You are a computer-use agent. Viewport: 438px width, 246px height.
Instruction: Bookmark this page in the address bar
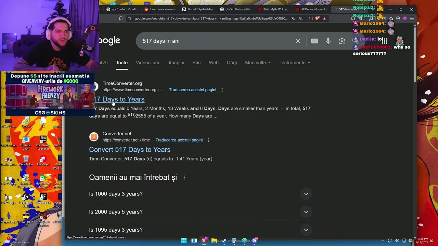coord(121,18)
